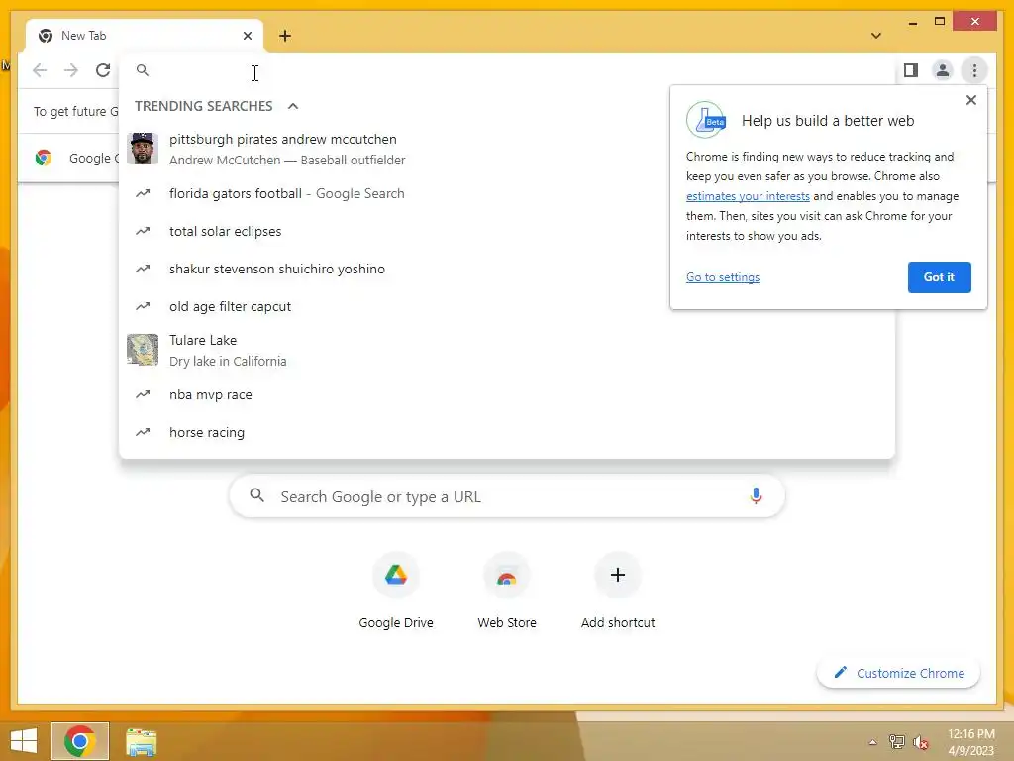Click Andrew McCutchen photo thumbnail
Image resolution: width=1014 pixels, height=761 pixels.
click(143, 149)
